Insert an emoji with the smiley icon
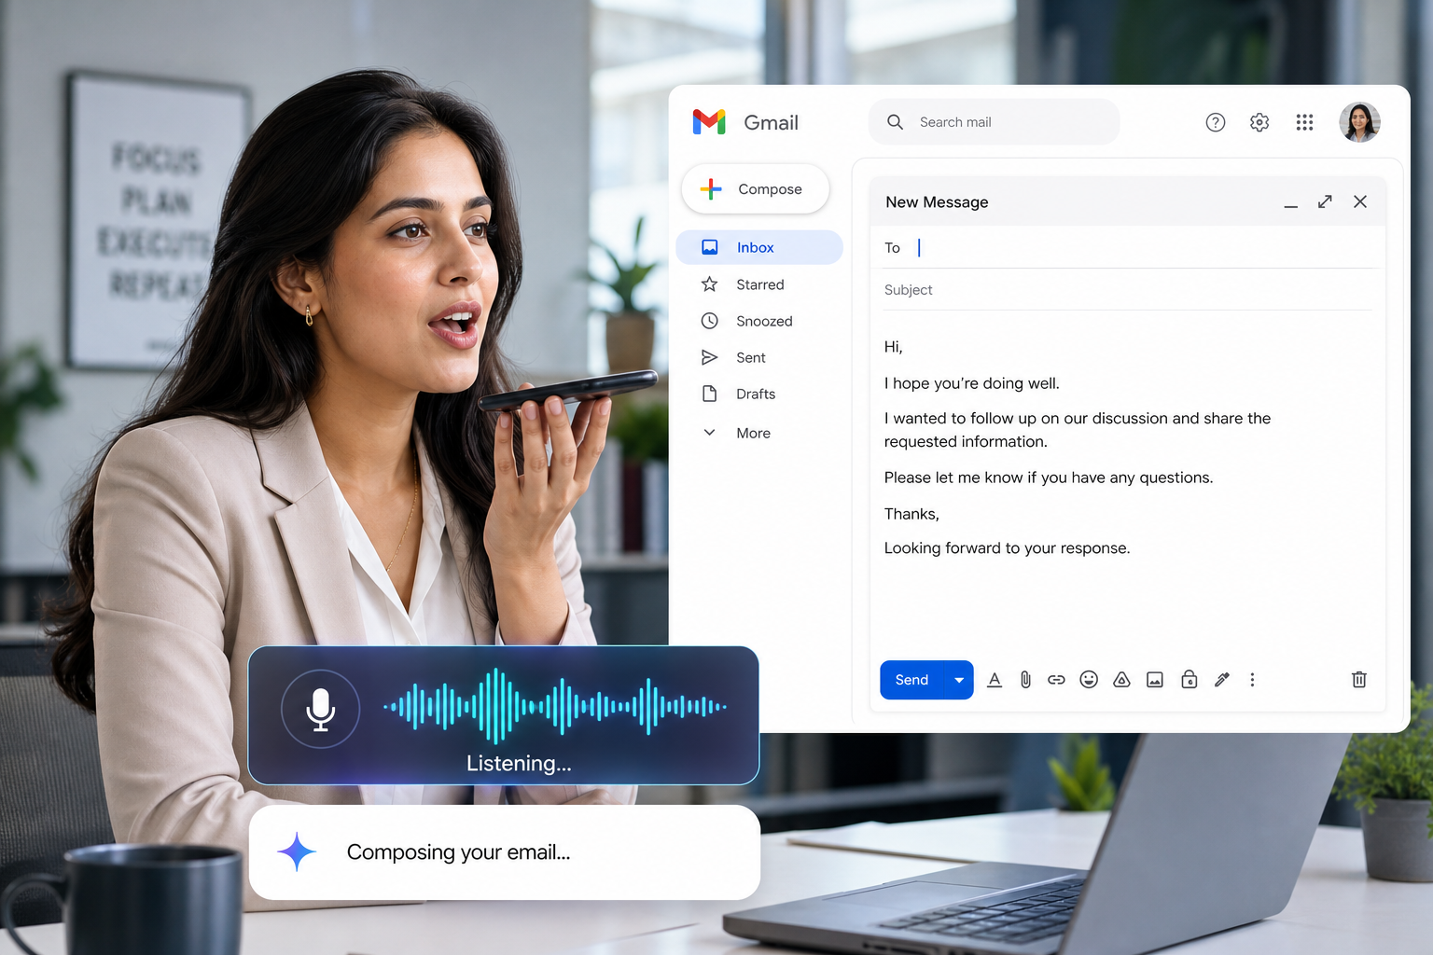Viewport: 1433px width, 955px height. click(x=1089, y=680)
